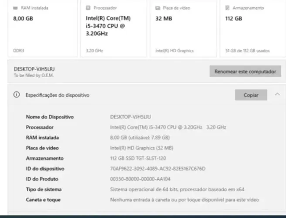Select the Processador row value

point(168,127)
